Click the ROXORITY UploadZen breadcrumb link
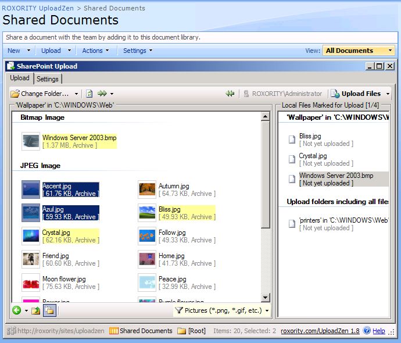This screenshot has width=401, height=343. point(38,8)
